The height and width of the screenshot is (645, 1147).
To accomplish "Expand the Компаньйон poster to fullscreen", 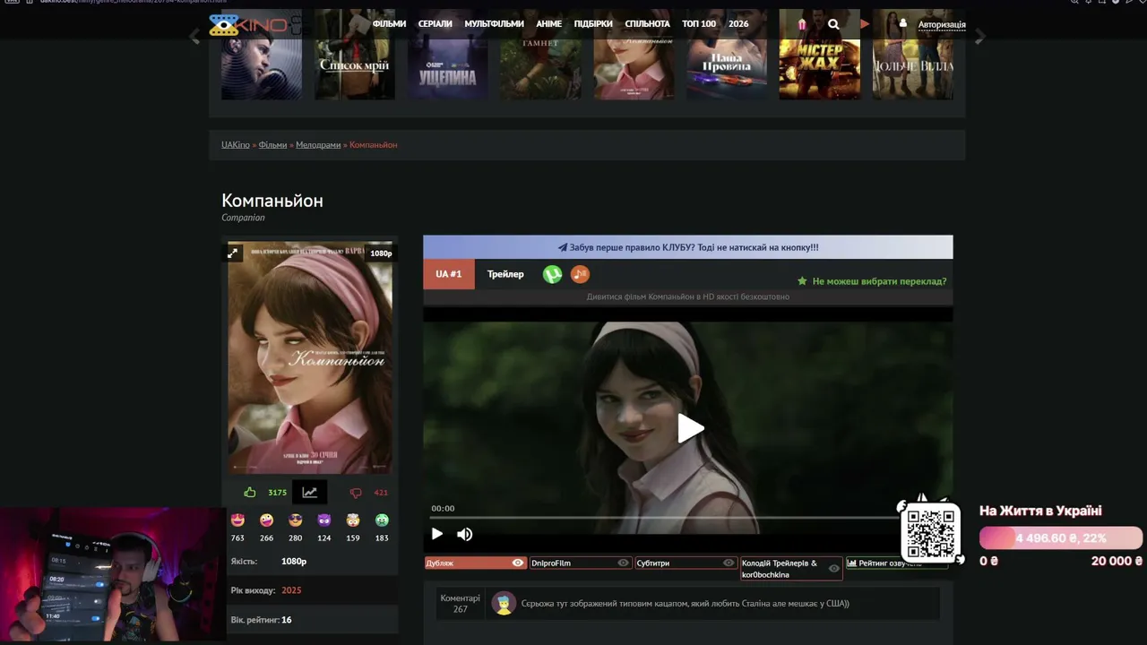I will [233, 253].
